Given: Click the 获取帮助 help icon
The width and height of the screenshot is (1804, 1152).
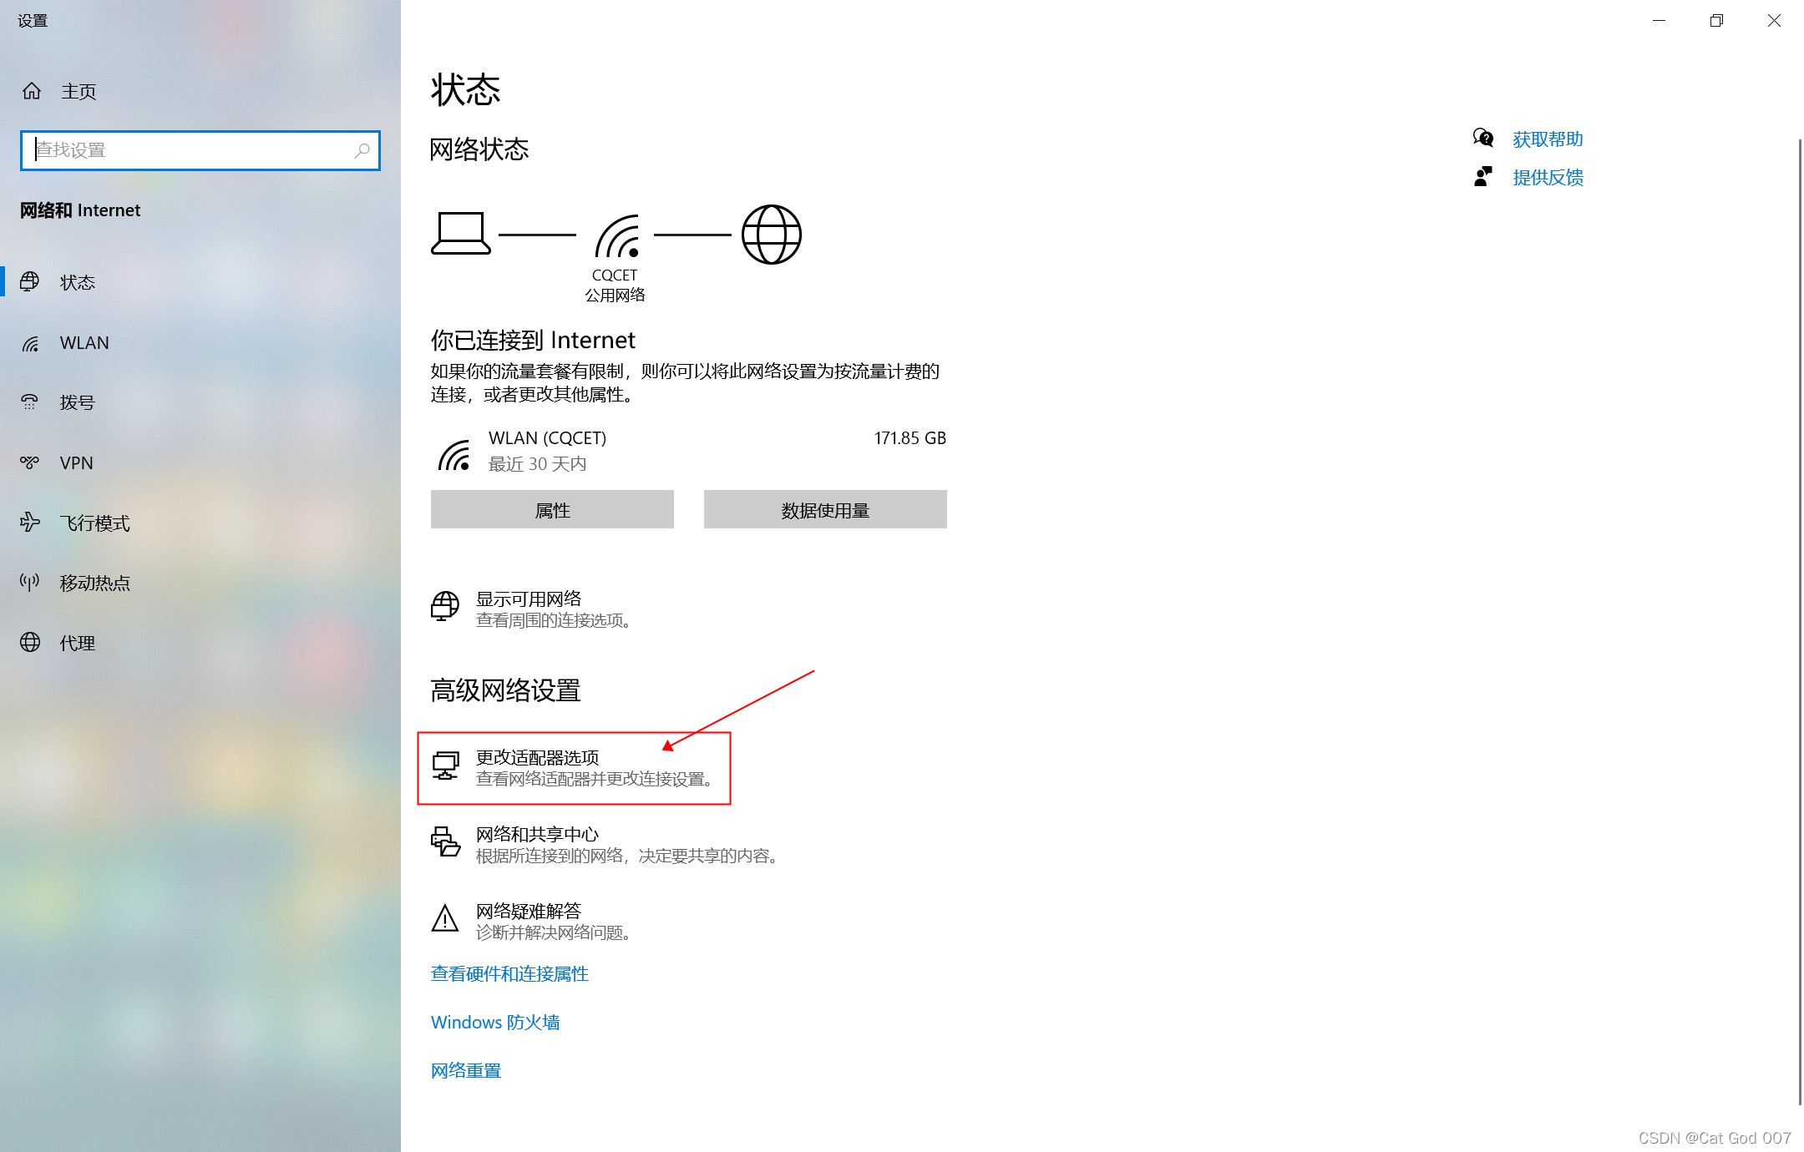Looking at the screenshot, I should coord(1484,139).
